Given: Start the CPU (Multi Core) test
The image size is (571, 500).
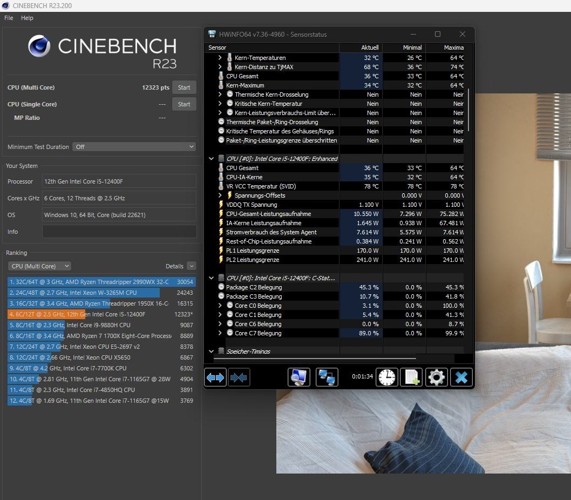Looking at the screenshot, I should pos(184,87).
